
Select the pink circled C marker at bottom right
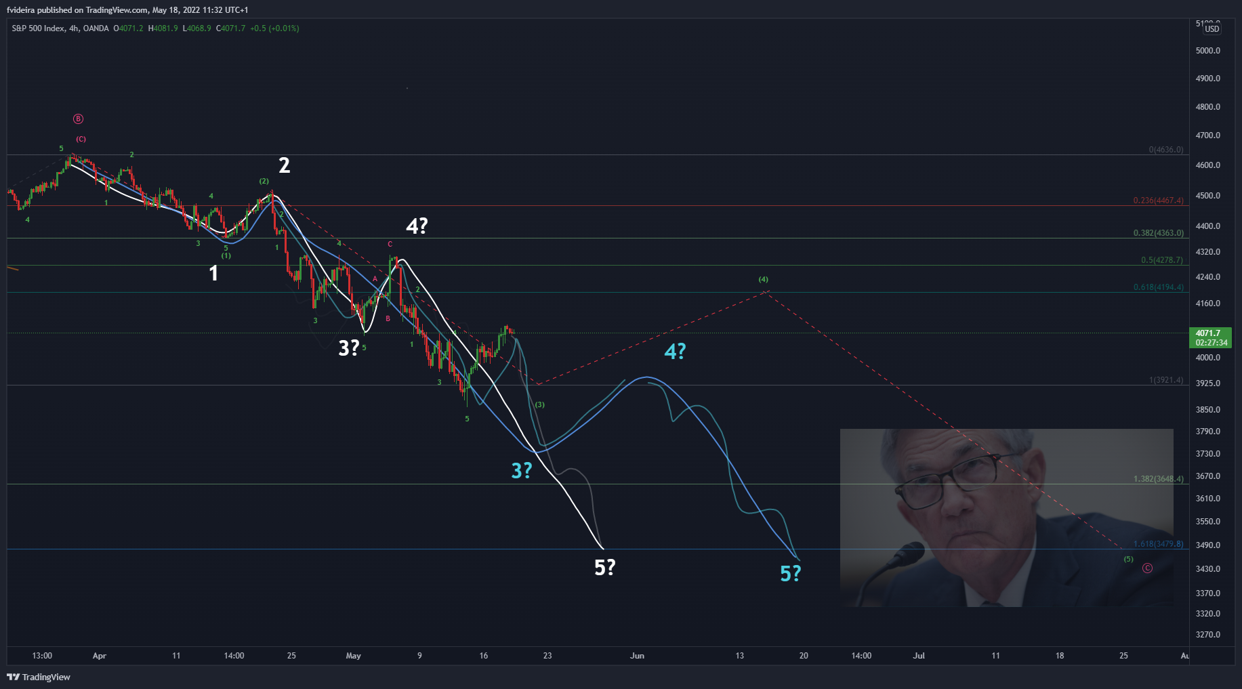(x=1147, y=568)
